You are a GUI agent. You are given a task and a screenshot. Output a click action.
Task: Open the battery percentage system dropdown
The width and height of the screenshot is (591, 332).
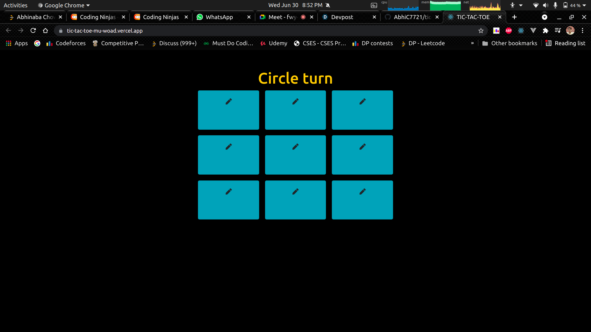pos(577,5)
